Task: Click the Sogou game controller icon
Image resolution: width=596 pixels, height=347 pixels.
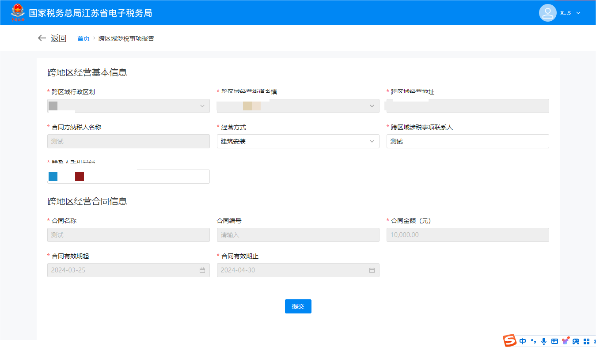Action: coord(576,341)
